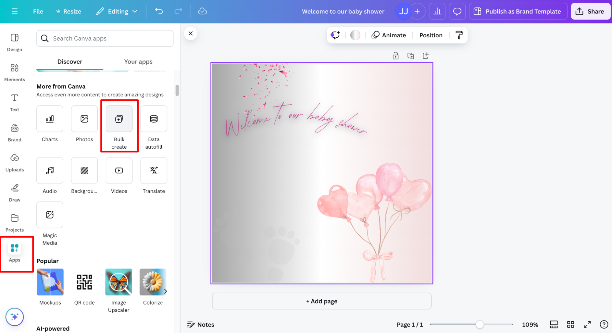Switch to the Your apps tab
Image resolution: width=612 pixels, height=333 pixels.
coord(138,61)
